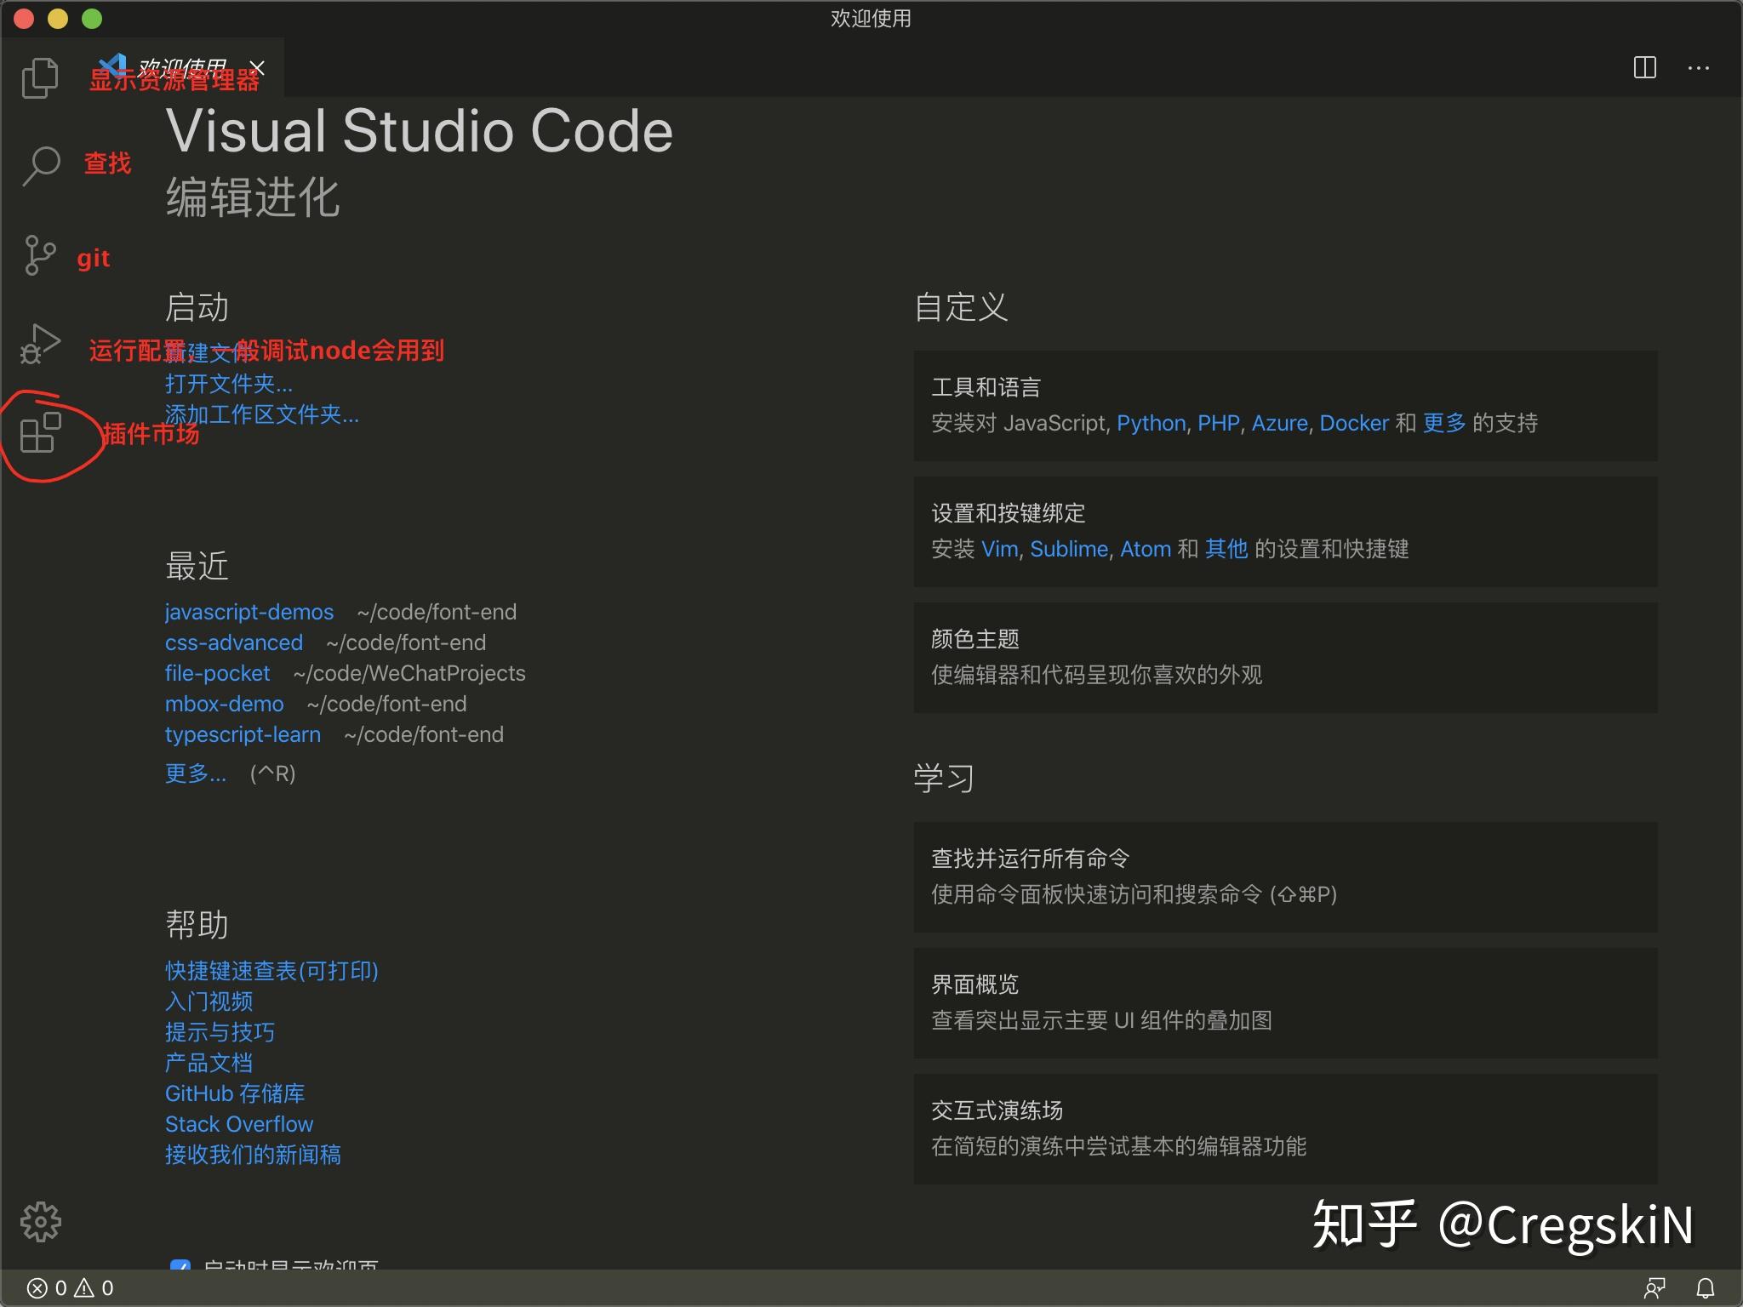Click the Python language support link
Viewport: 1743px width, 1307px height.
[x=1151, y=423]
